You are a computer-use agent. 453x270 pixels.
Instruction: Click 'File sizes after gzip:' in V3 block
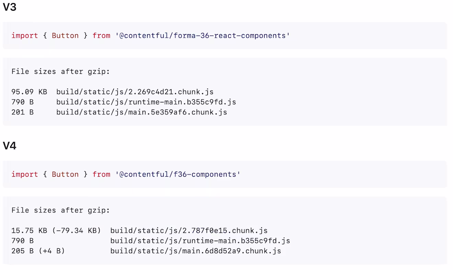(61, 71)
